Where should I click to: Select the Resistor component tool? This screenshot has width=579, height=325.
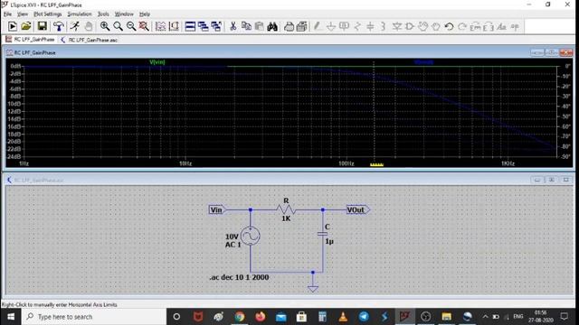click(x=357, y=26)
